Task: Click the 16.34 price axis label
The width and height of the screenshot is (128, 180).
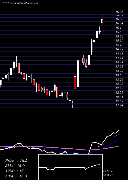Action: (x=119, y=23)
